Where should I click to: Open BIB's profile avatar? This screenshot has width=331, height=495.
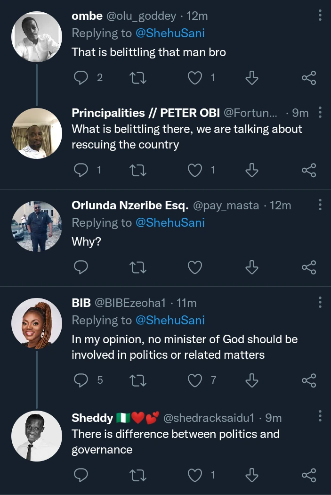(x=37, y=323)
